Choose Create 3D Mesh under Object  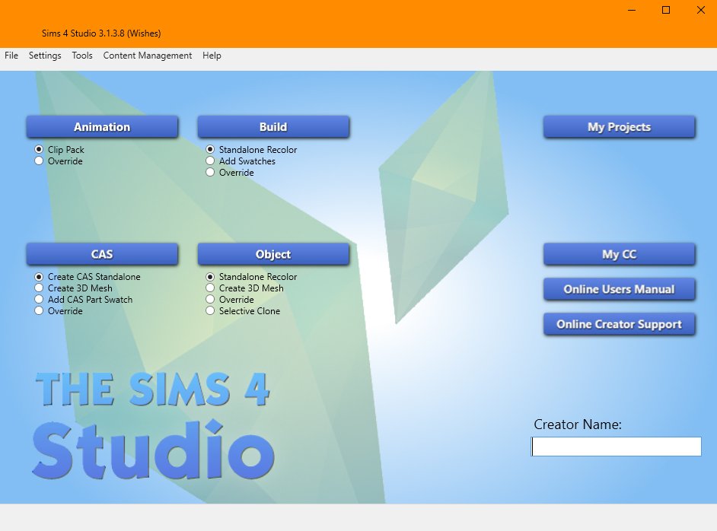tap(211, 288)
